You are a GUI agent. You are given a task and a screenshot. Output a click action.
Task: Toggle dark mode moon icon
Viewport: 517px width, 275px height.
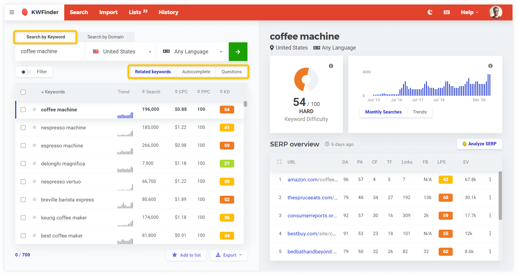pos(430,12)
